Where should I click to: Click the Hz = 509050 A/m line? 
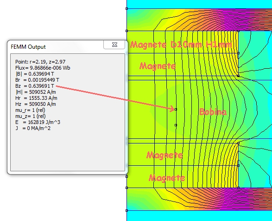(36, 104)
